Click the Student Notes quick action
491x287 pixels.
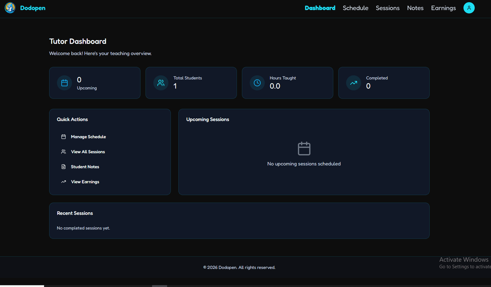click(x=110, y=167)
